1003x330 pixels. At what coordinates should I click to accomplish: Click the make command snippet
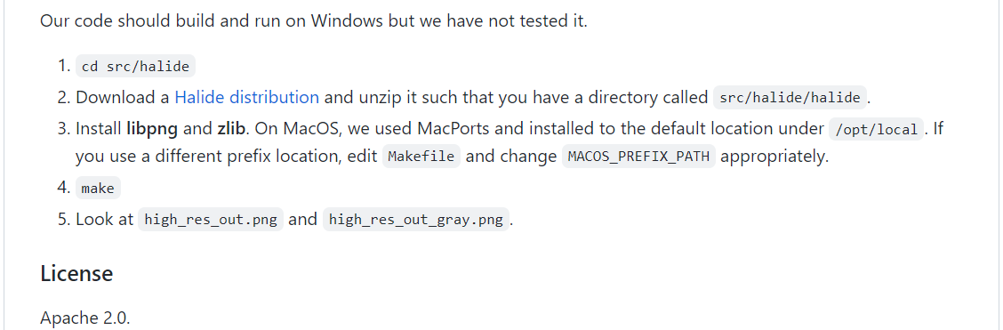98,189
